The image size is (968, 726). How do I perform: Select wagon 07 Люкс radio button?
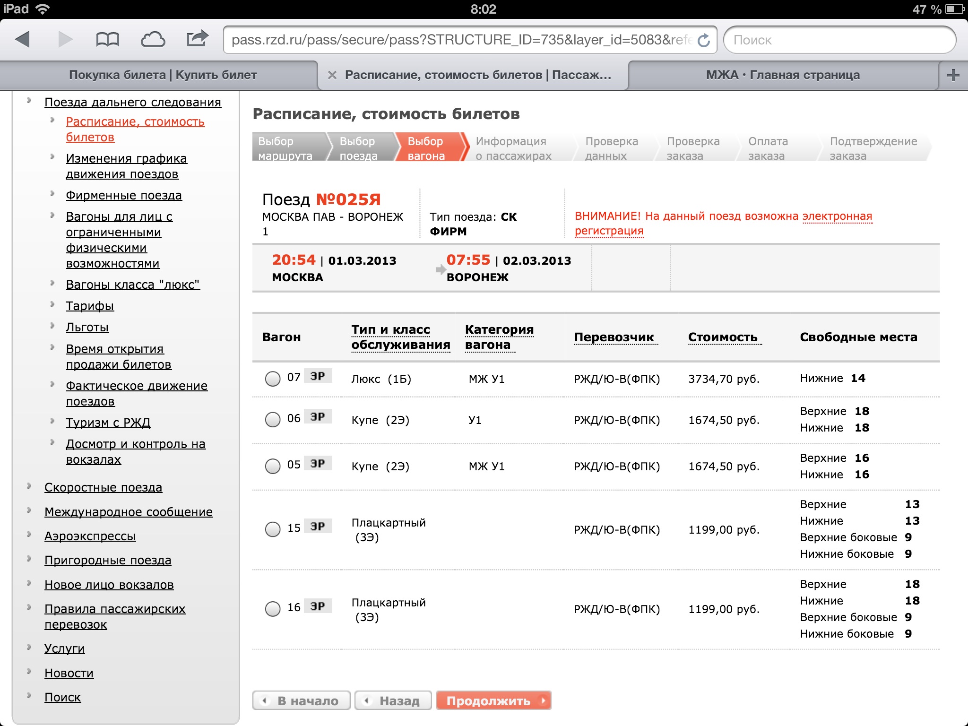[273, 379]
